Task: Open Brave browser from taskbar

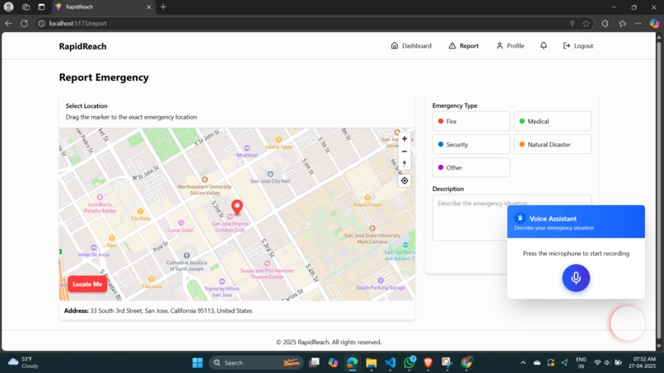Action: point(428,363)
